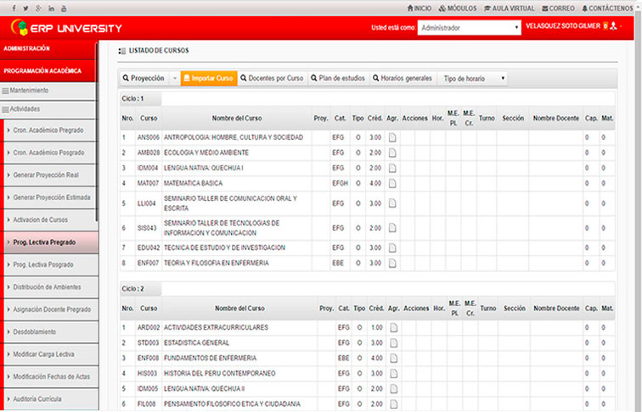Viewport: 642px width, 412px height.
Task: Click the Agr. document icon for EDU042
Action: (392, 248)
